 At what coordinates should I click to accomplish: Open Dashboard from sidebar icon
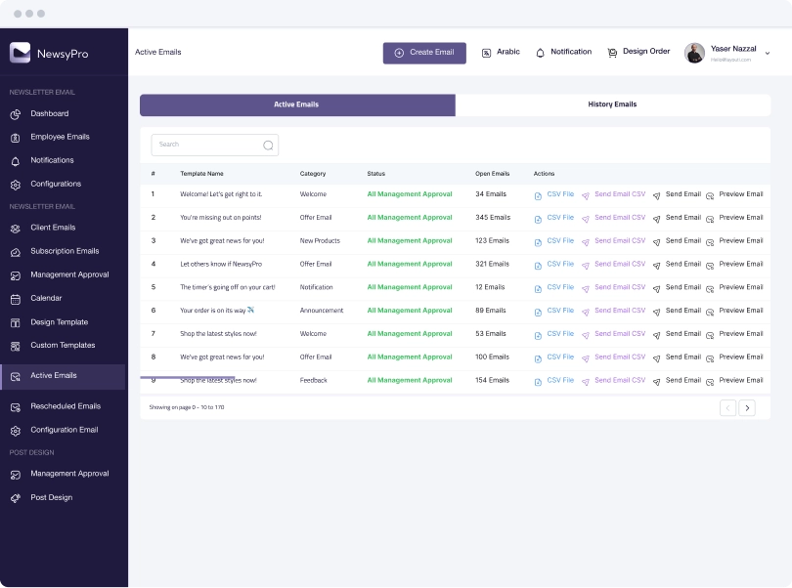coord(16,114)
